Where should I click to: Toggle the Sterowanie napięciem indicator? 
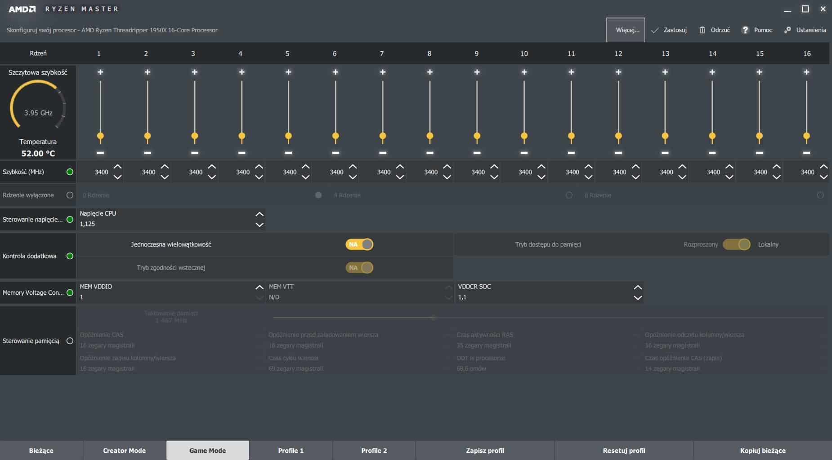[70, 219]
